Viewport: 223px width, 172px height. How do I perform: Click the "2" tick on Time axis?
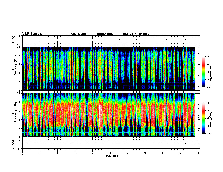click(x=57, y=153)
